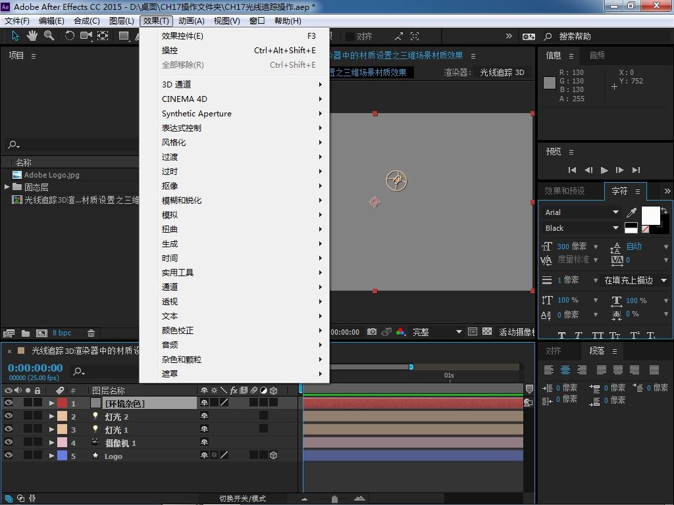Select the Hand tool
This screenshot has height=505, width=674.
tap(33, 36)
